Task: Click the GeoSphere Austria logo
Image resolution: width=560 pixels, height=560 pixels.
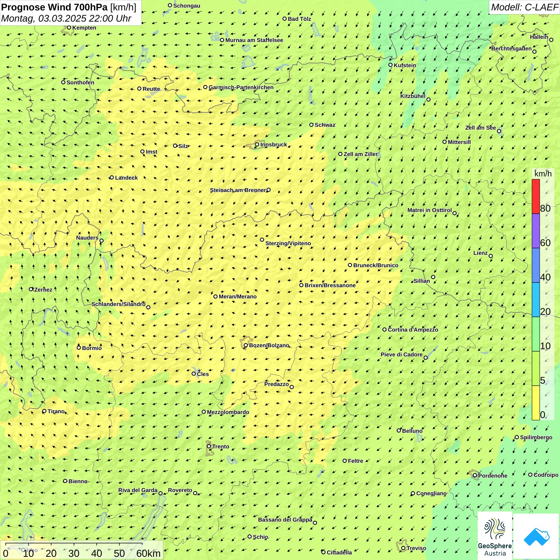Action: pos(495,536)
